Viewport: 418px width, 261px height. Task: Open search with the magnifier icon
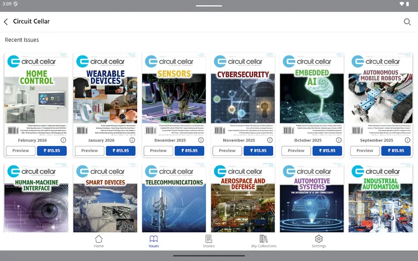click(x=407, y=22)
